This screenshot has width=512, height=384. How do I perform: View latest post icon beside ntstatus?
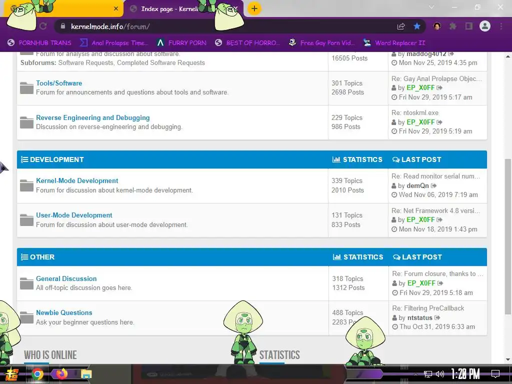[x=437, y=317]
